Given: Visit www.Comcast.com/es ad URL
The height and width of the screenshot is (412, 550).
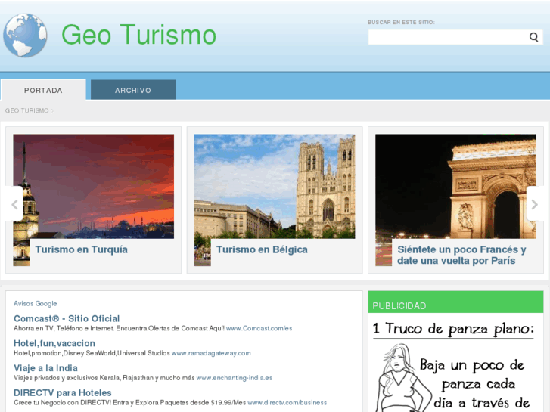Looking at the screenshot, I should click(x=259, y=329).
